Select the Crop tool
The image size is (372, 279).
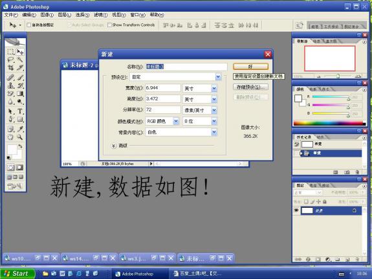(10, 68)
